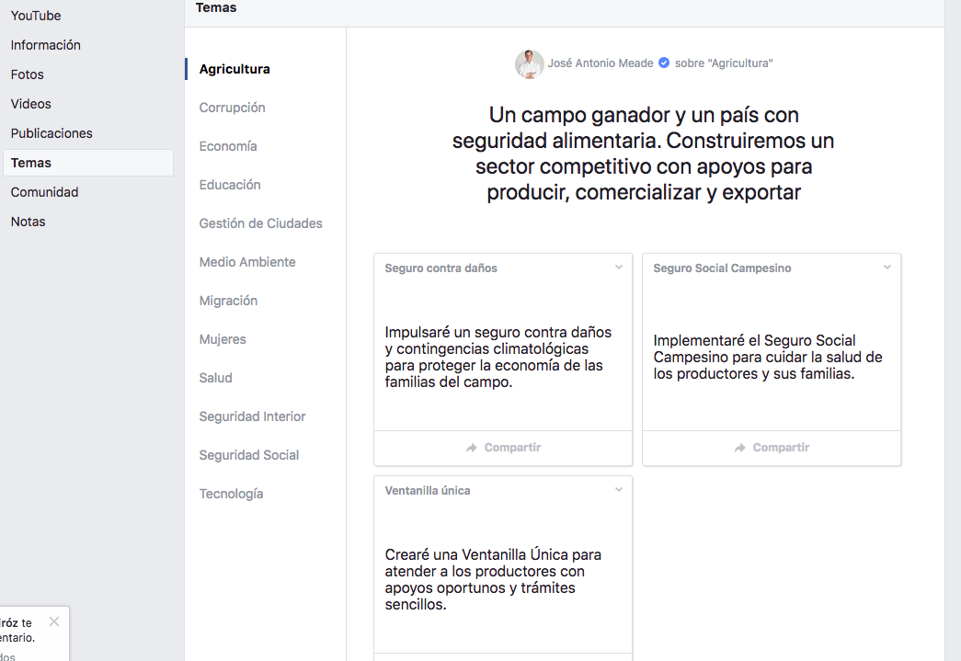Viewport: 961px width, 661px height.
Task: Select the Tecnología topic
Action: pos(231,493)
